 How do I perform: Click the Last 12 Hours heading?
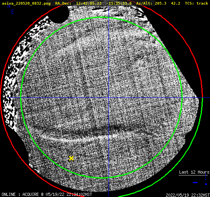[x=194, y=172]
